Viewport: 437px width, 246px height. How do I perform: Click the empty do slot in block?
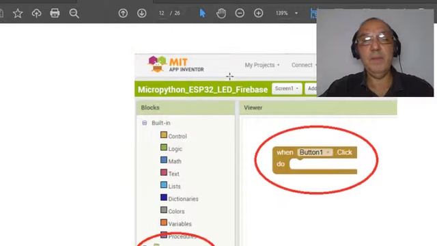pyautogui.click(x=323, y=164)
